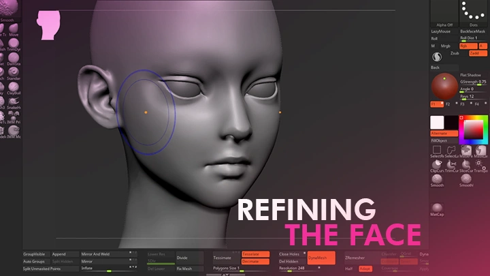Screen dimensions: 490x276
Task: Click the DynaMesh button
Action: (321, 258)
